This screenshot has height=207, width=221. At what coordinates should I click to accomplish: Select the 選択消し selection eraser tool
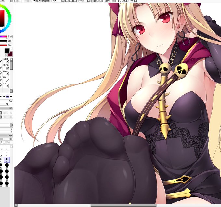tap(6, 67)
